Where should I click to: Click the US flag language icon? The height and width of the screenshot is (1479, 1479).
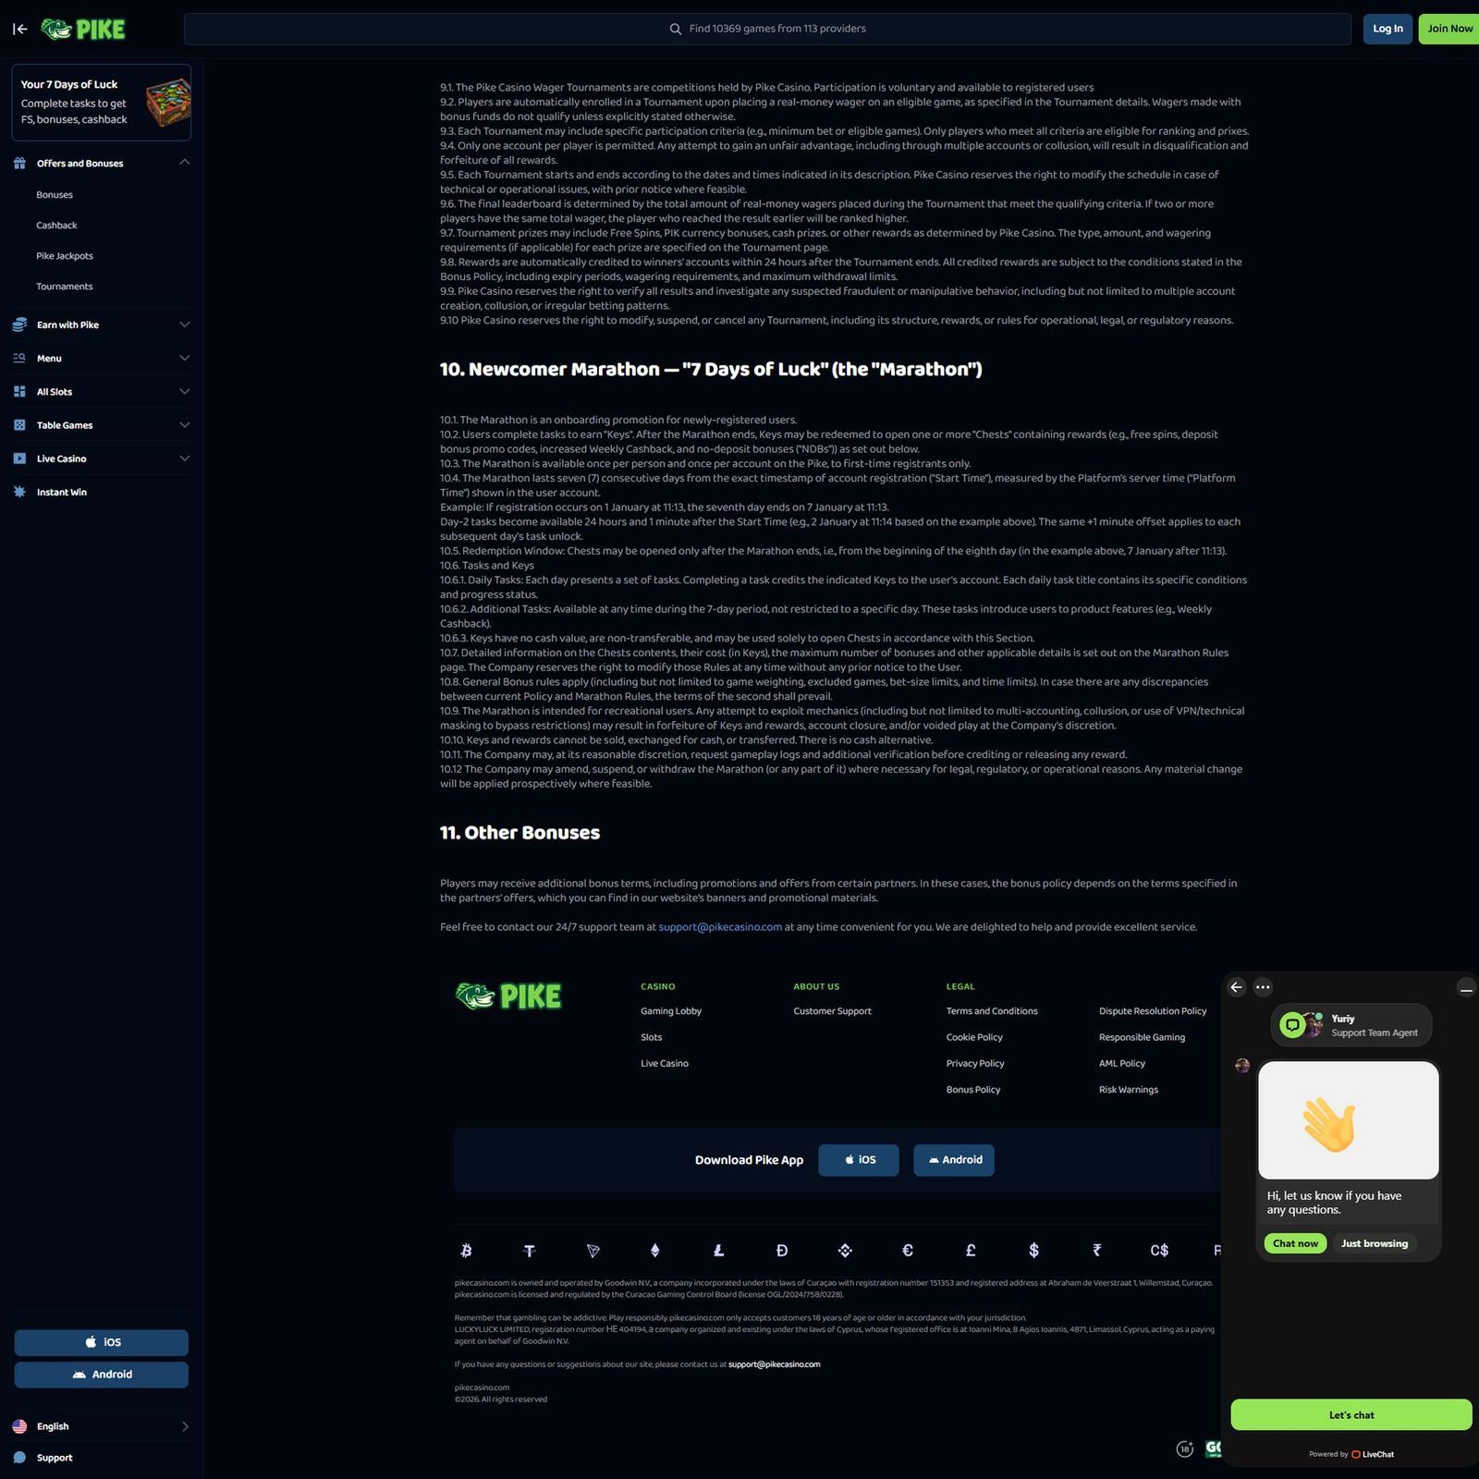[19, 1426]
